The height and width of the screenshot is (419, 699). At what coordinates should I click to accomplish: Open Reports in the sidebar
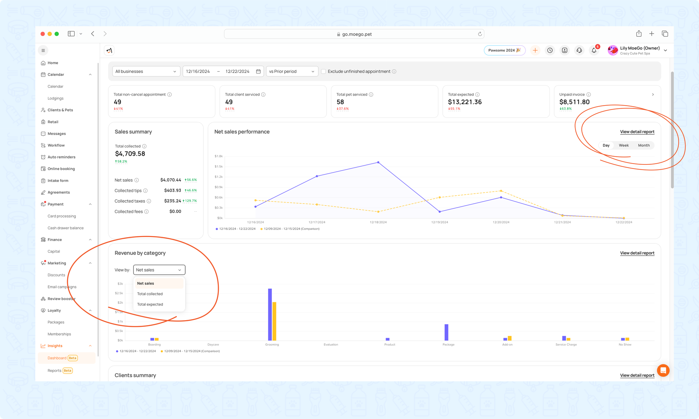[x=55, y=371]
